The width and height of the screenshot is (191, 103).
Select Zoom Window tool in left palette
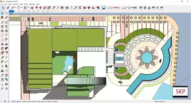pyautogui.click(x=6, y=75)
